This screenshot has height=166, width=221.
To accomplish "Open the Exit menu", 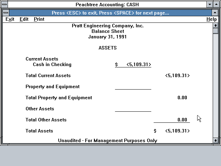I will point(10,19).
